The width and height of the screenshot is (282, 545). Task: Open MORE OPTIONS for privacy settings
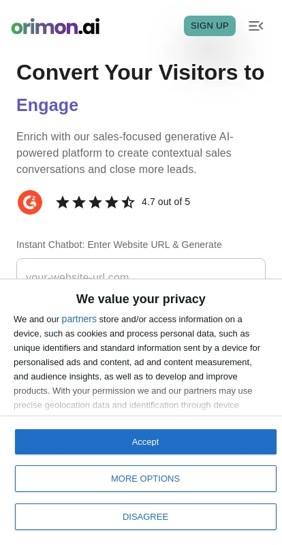145,479
